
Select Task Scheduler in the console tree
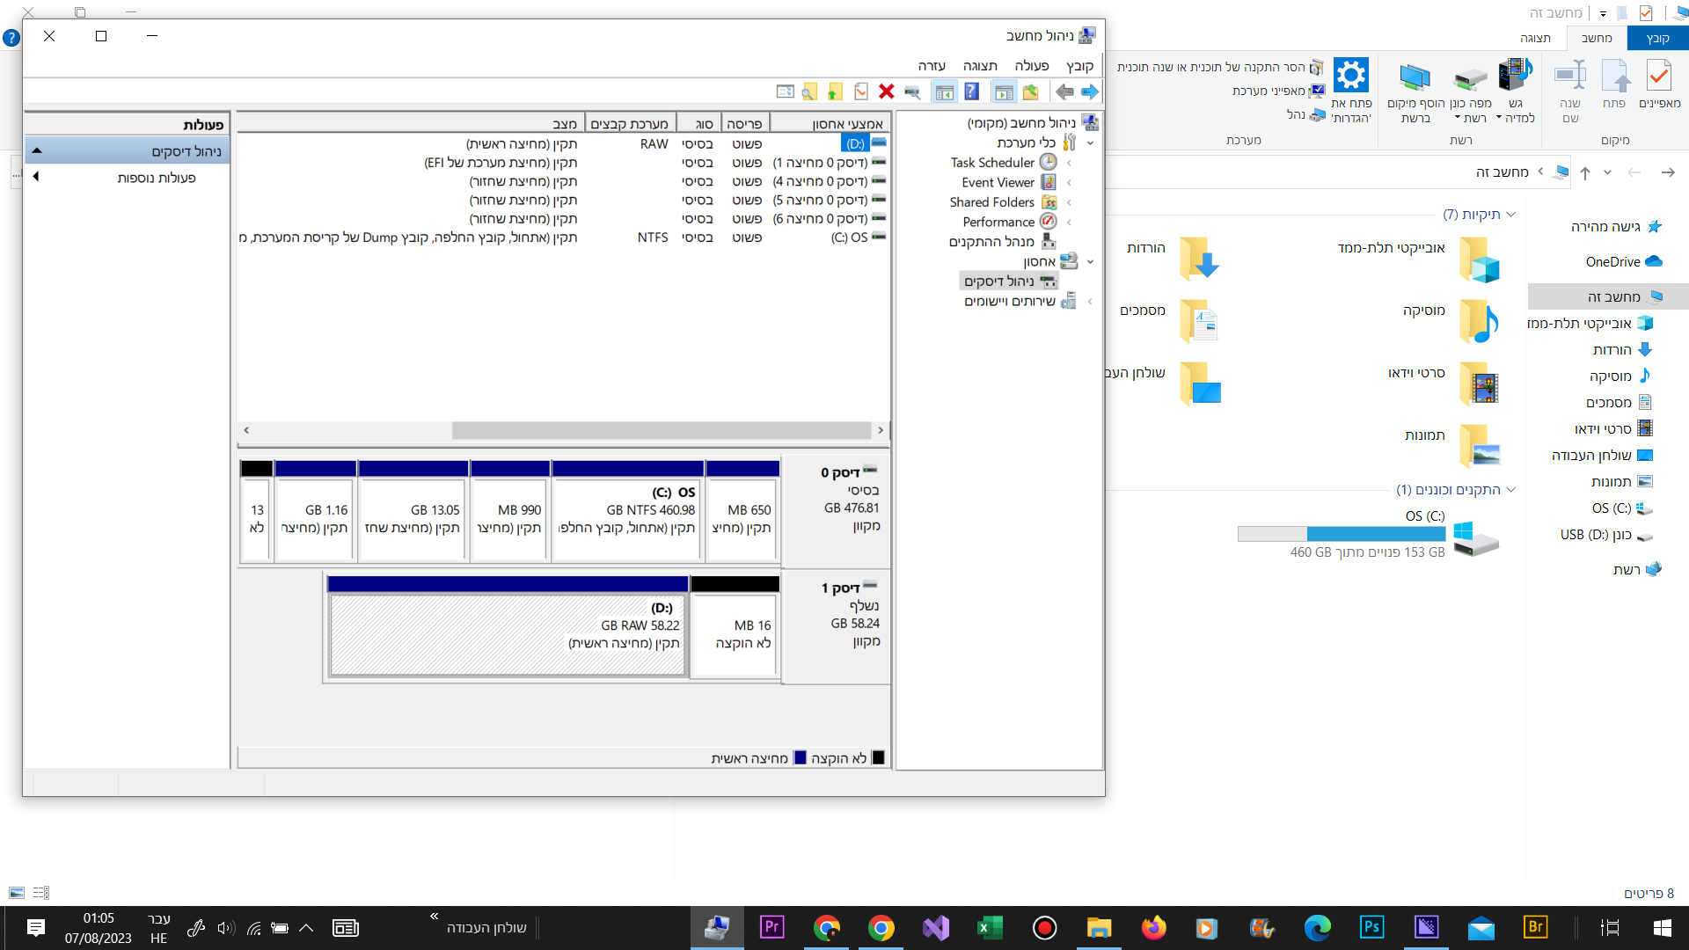tap(992, 163)
